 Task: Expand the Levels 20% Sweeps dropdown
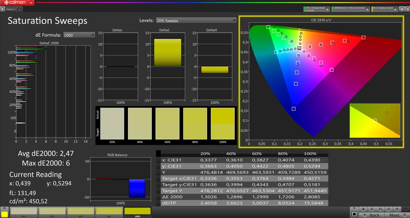click(196, 20)
